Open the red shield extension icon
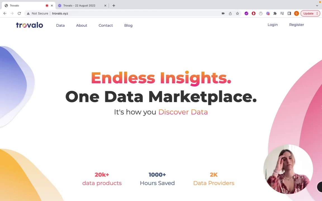The image size is (322, 201). click(254, 13)
